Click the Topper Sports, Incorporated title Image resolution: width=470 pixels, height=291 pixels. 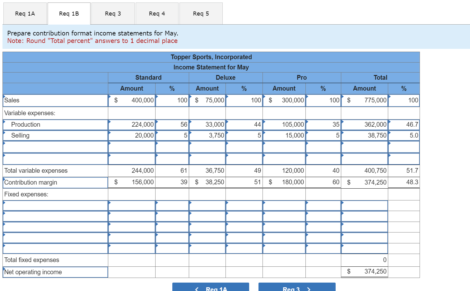point(211,57)
